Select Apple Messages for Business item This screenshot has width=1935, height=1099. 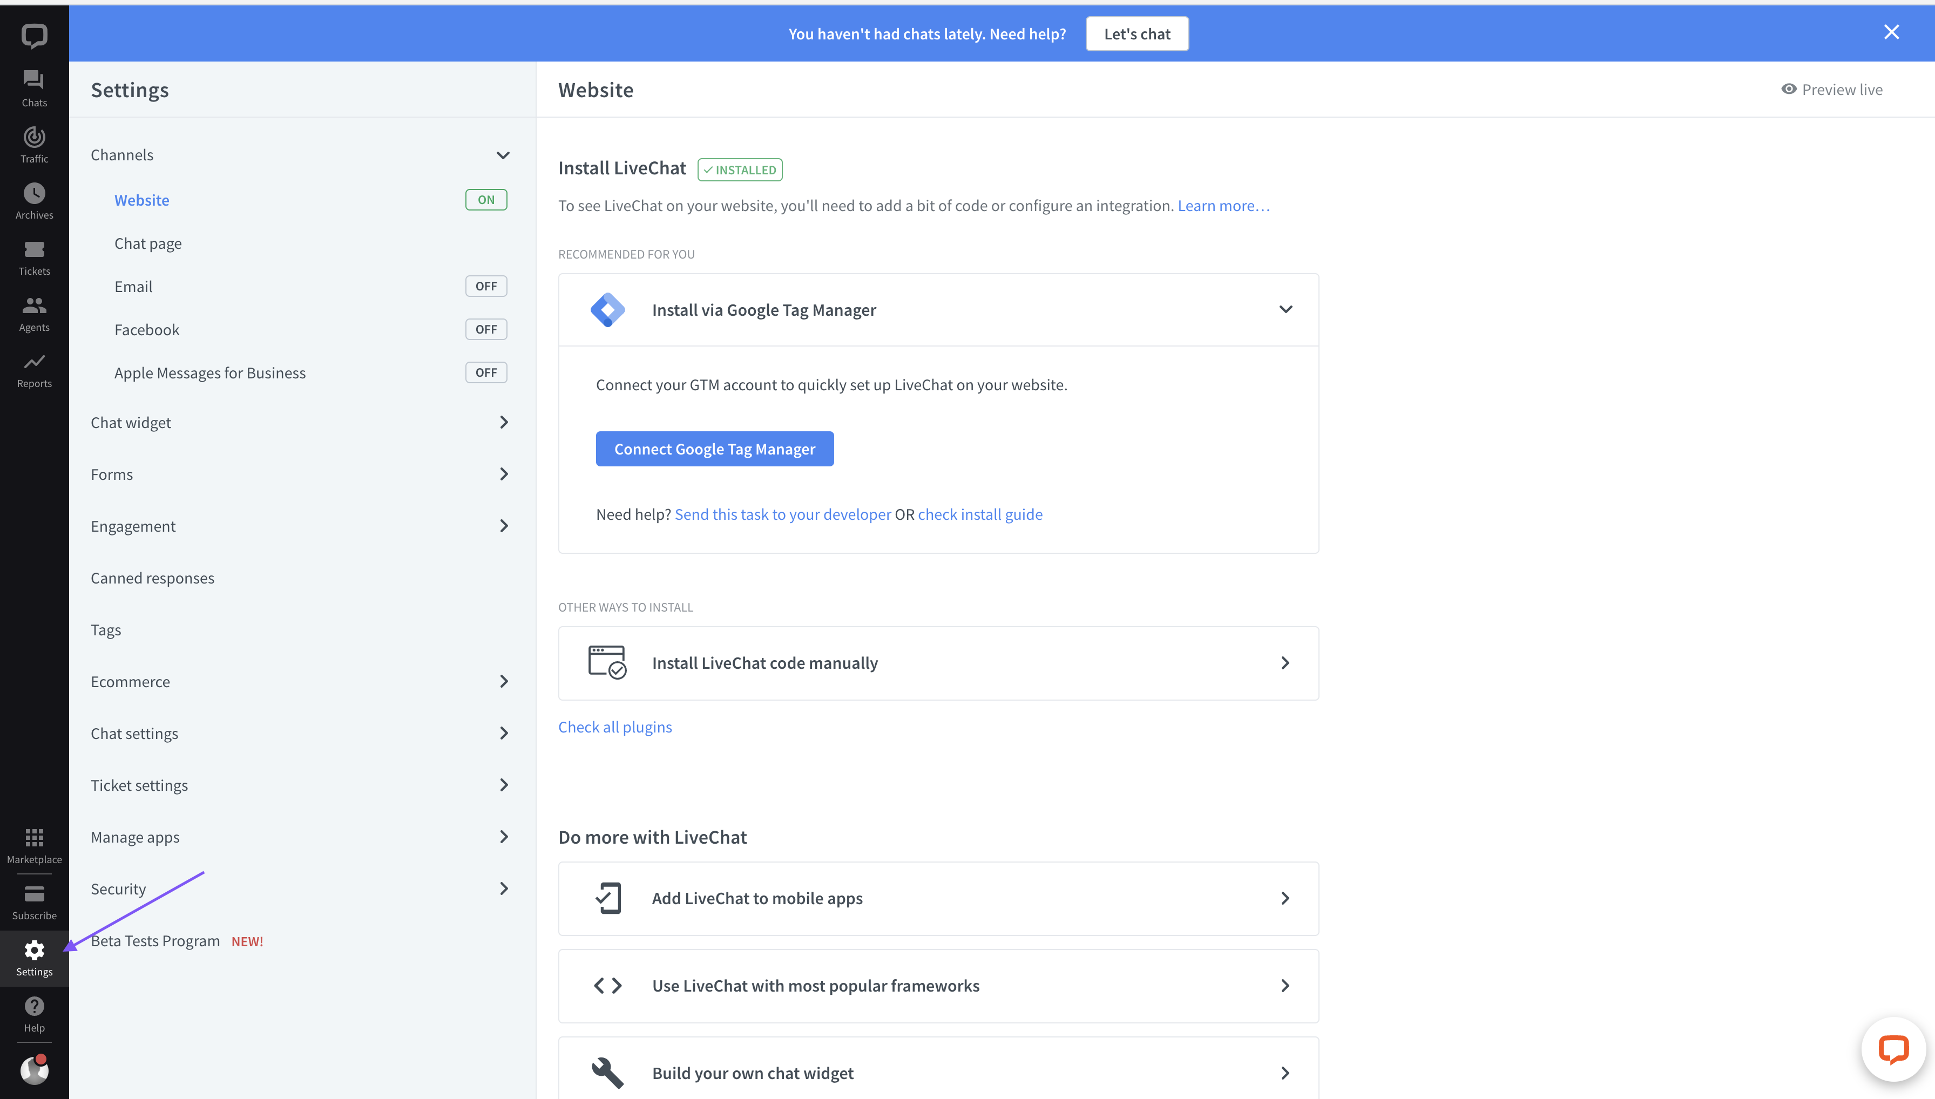tap(210, 373)
